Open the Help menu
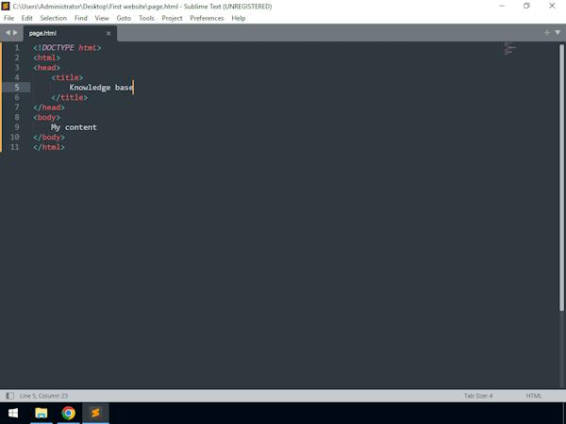The width and height of the screenshot is (566, 424). coord(239,18)
